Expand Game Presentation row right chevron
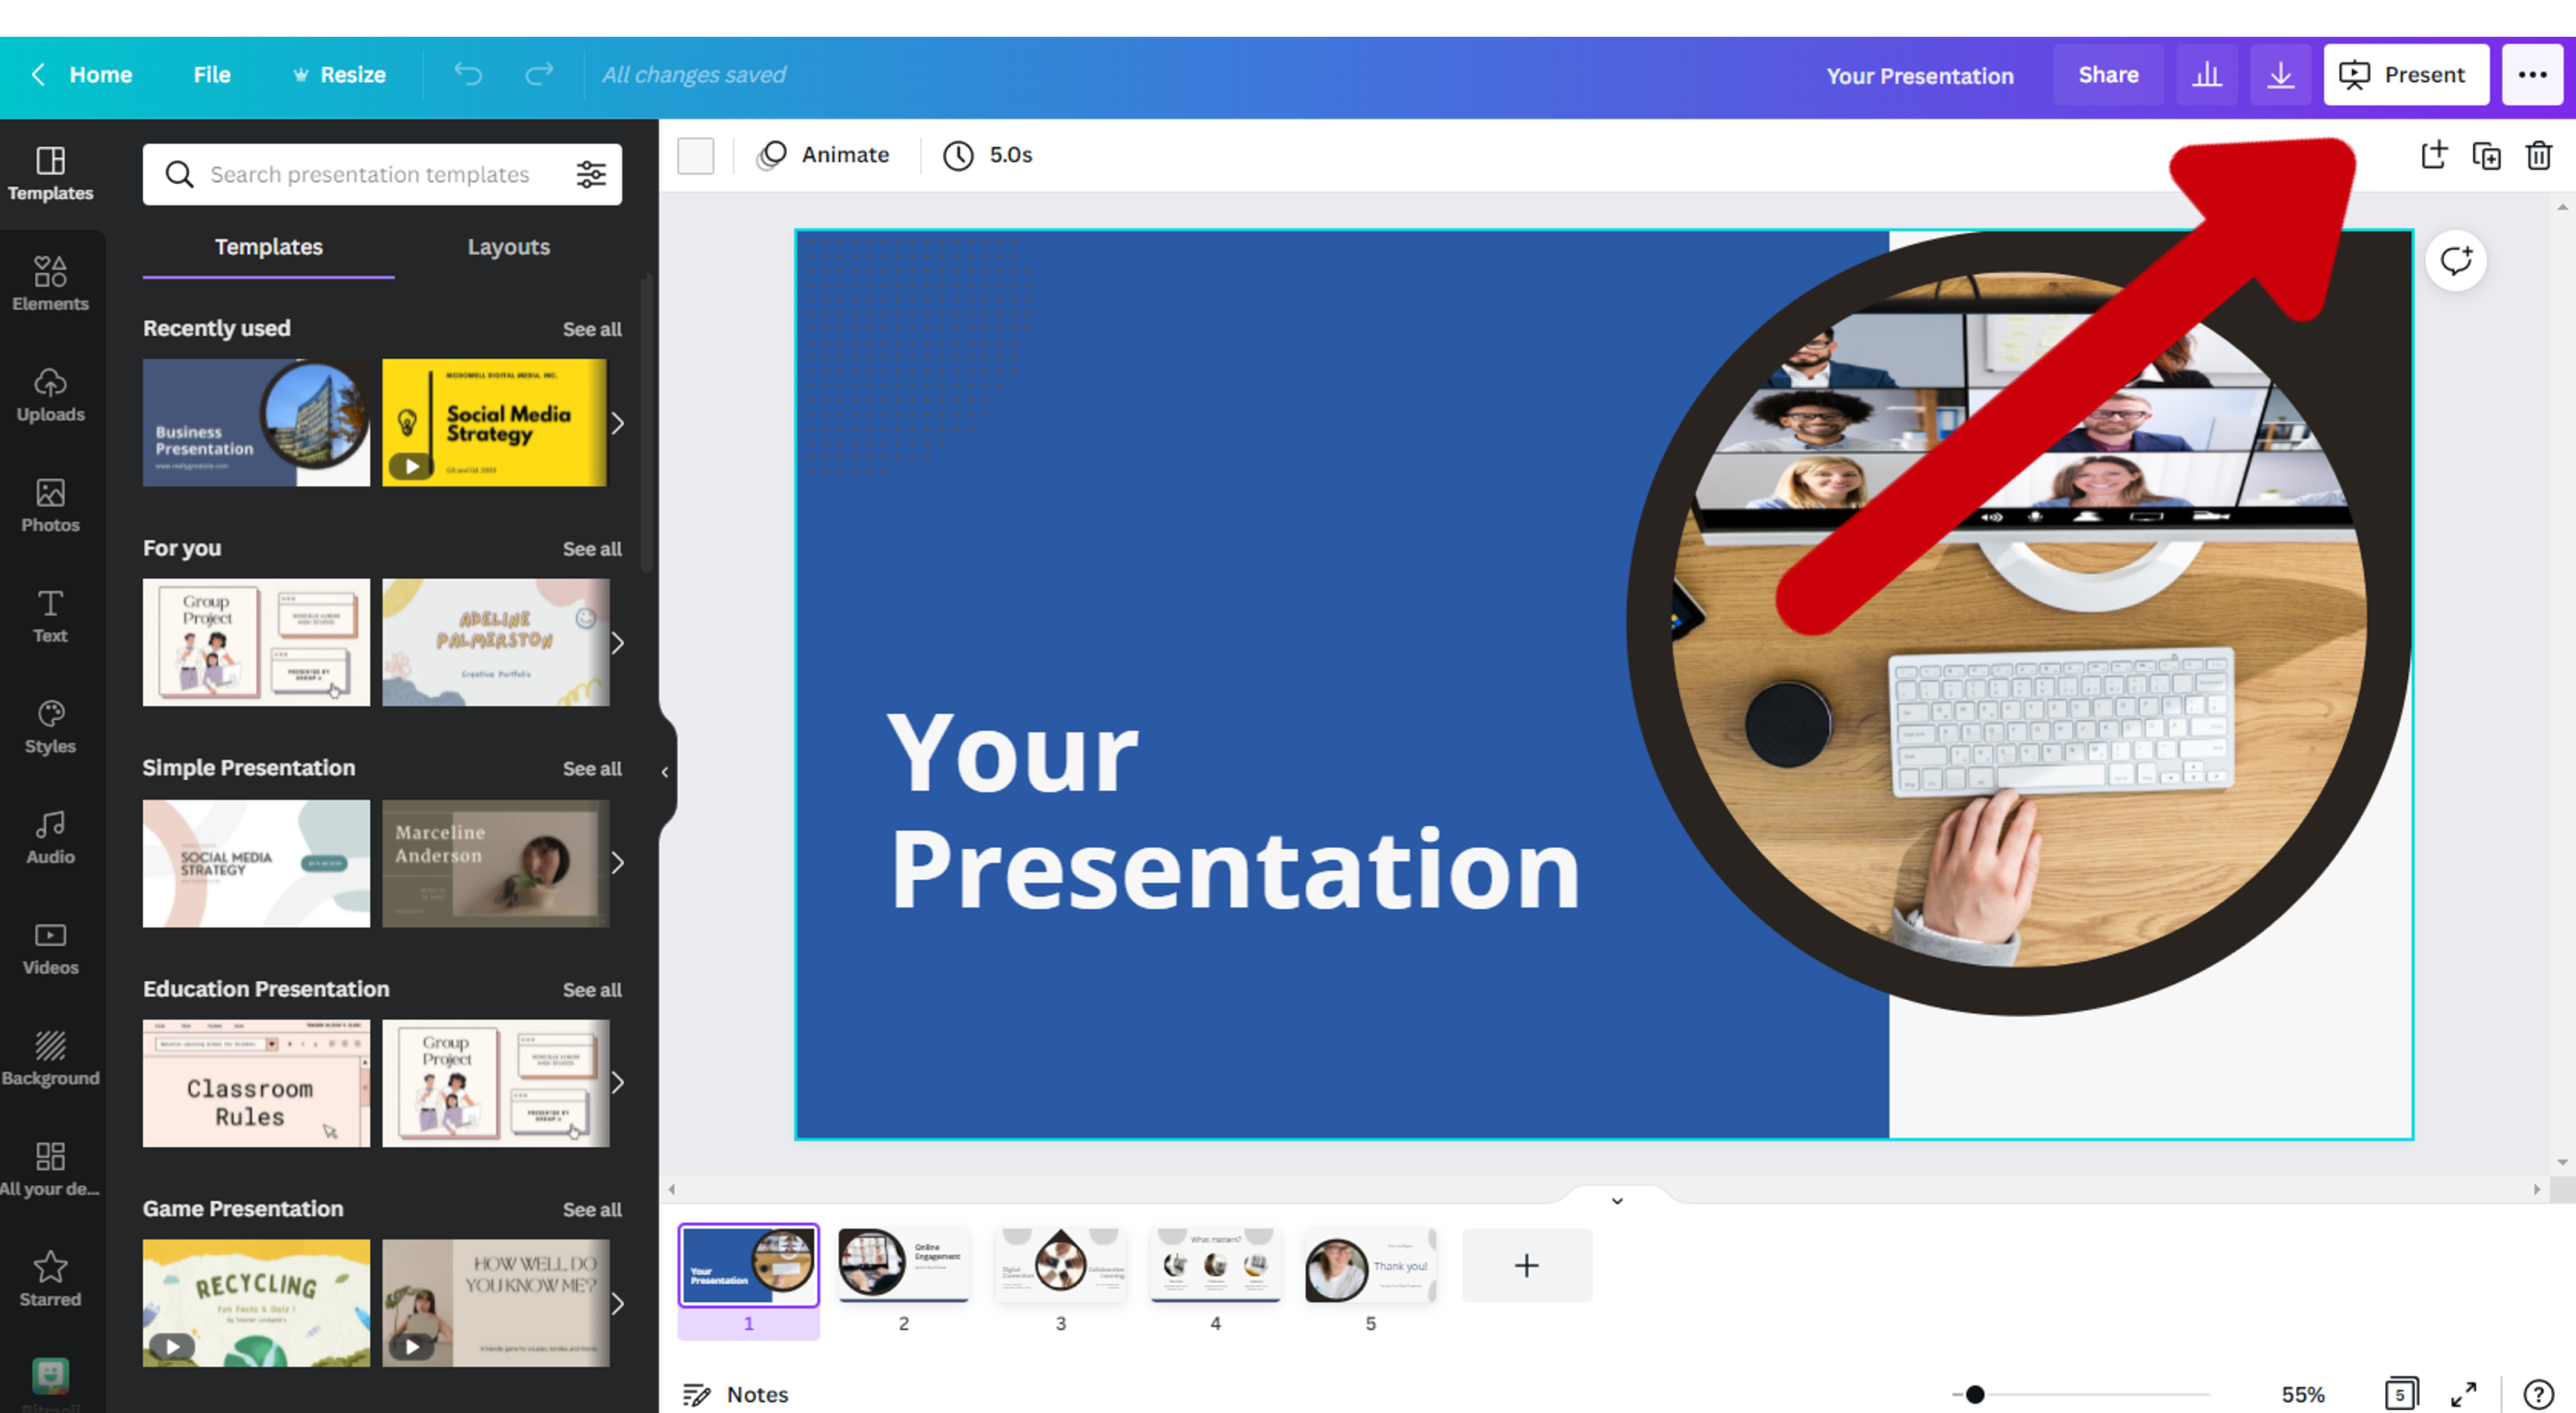Viewport: 2576px width, 1413px height. tap(617, 1304)
